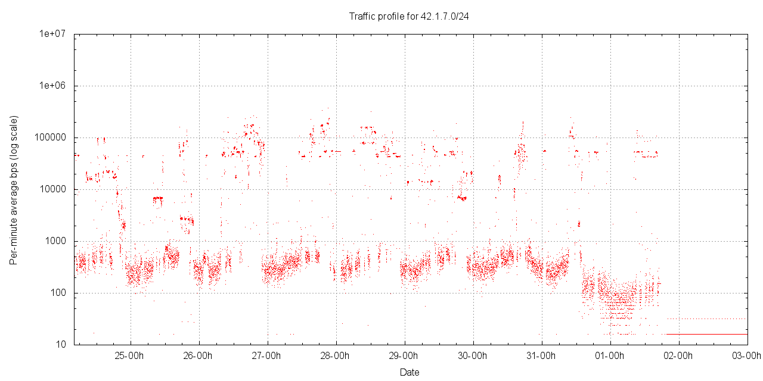The width and height of the screenshot is (763, 381).
Task: Select the 02-00h date tick label
Action: 678,356
